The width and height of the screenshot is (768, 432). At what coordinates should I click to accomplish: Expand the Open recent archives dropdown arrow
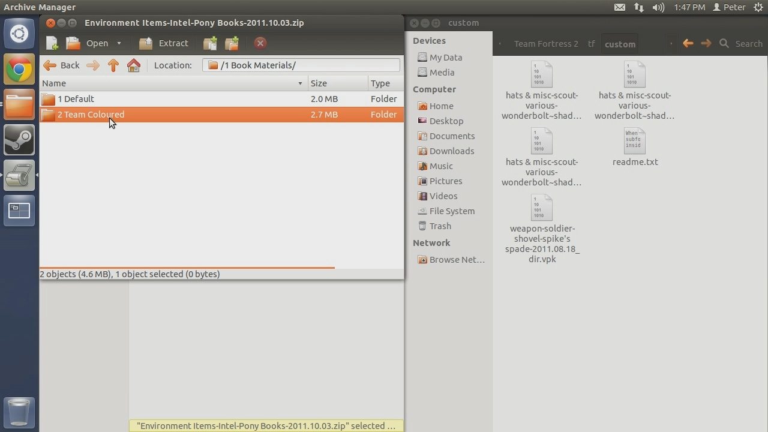point(119,43)
